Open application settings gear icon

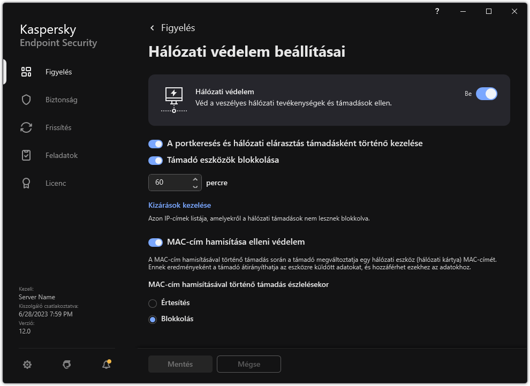point(27,364)
